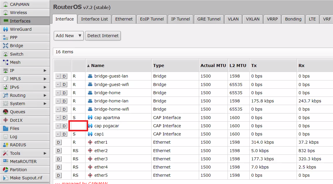Open the Log icon
The width and height of the screenshot is (333, 184).
(6, 137)
